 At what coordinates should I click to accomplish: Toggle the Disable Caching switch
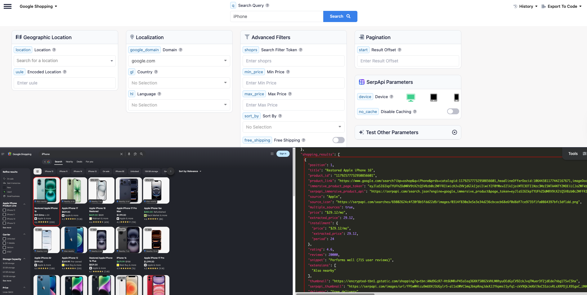click(453, 111)
